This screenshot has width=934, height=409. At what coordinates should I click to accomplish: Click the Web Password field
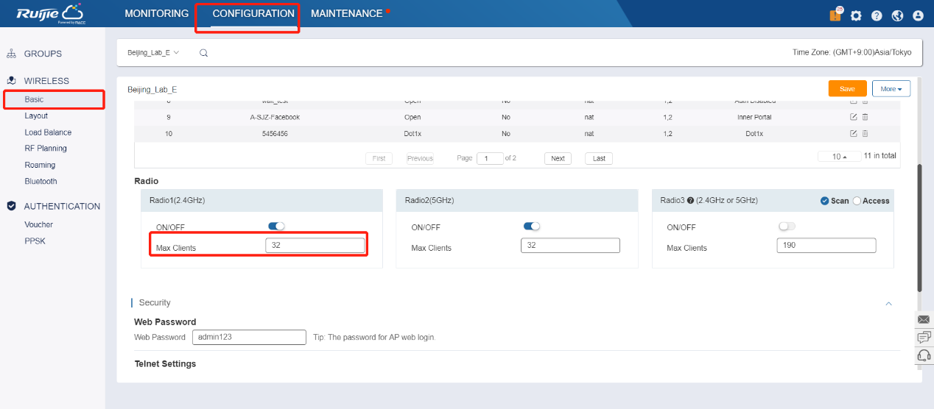(249, 337)
